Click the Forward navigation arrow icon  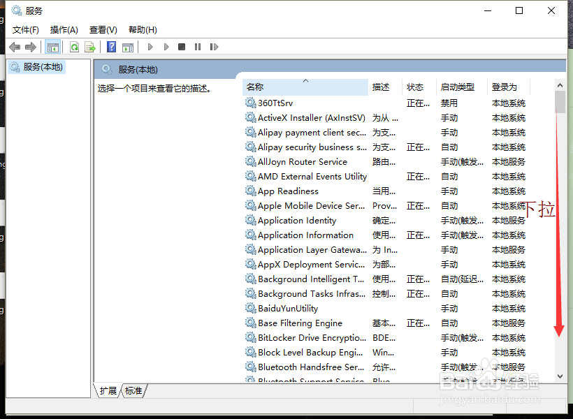tap(30, 47)
